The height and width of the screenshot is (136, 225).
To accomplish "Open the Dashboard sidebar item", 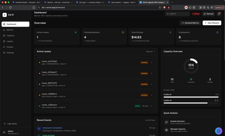I will 15,24.
